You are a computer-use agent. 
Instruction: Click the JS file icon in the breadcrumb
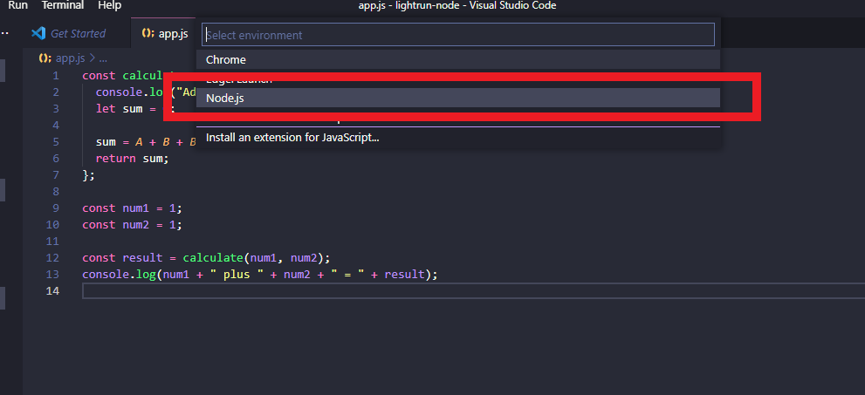coord(45,58)
